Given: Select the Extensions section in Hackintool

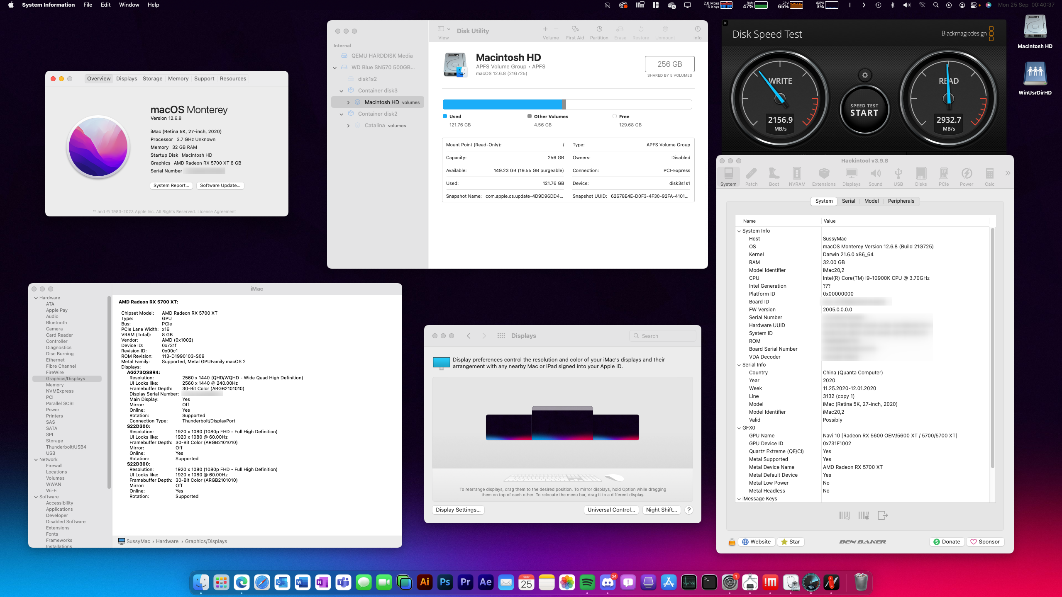Looking at the screenshot, I should tap(823, 176).
